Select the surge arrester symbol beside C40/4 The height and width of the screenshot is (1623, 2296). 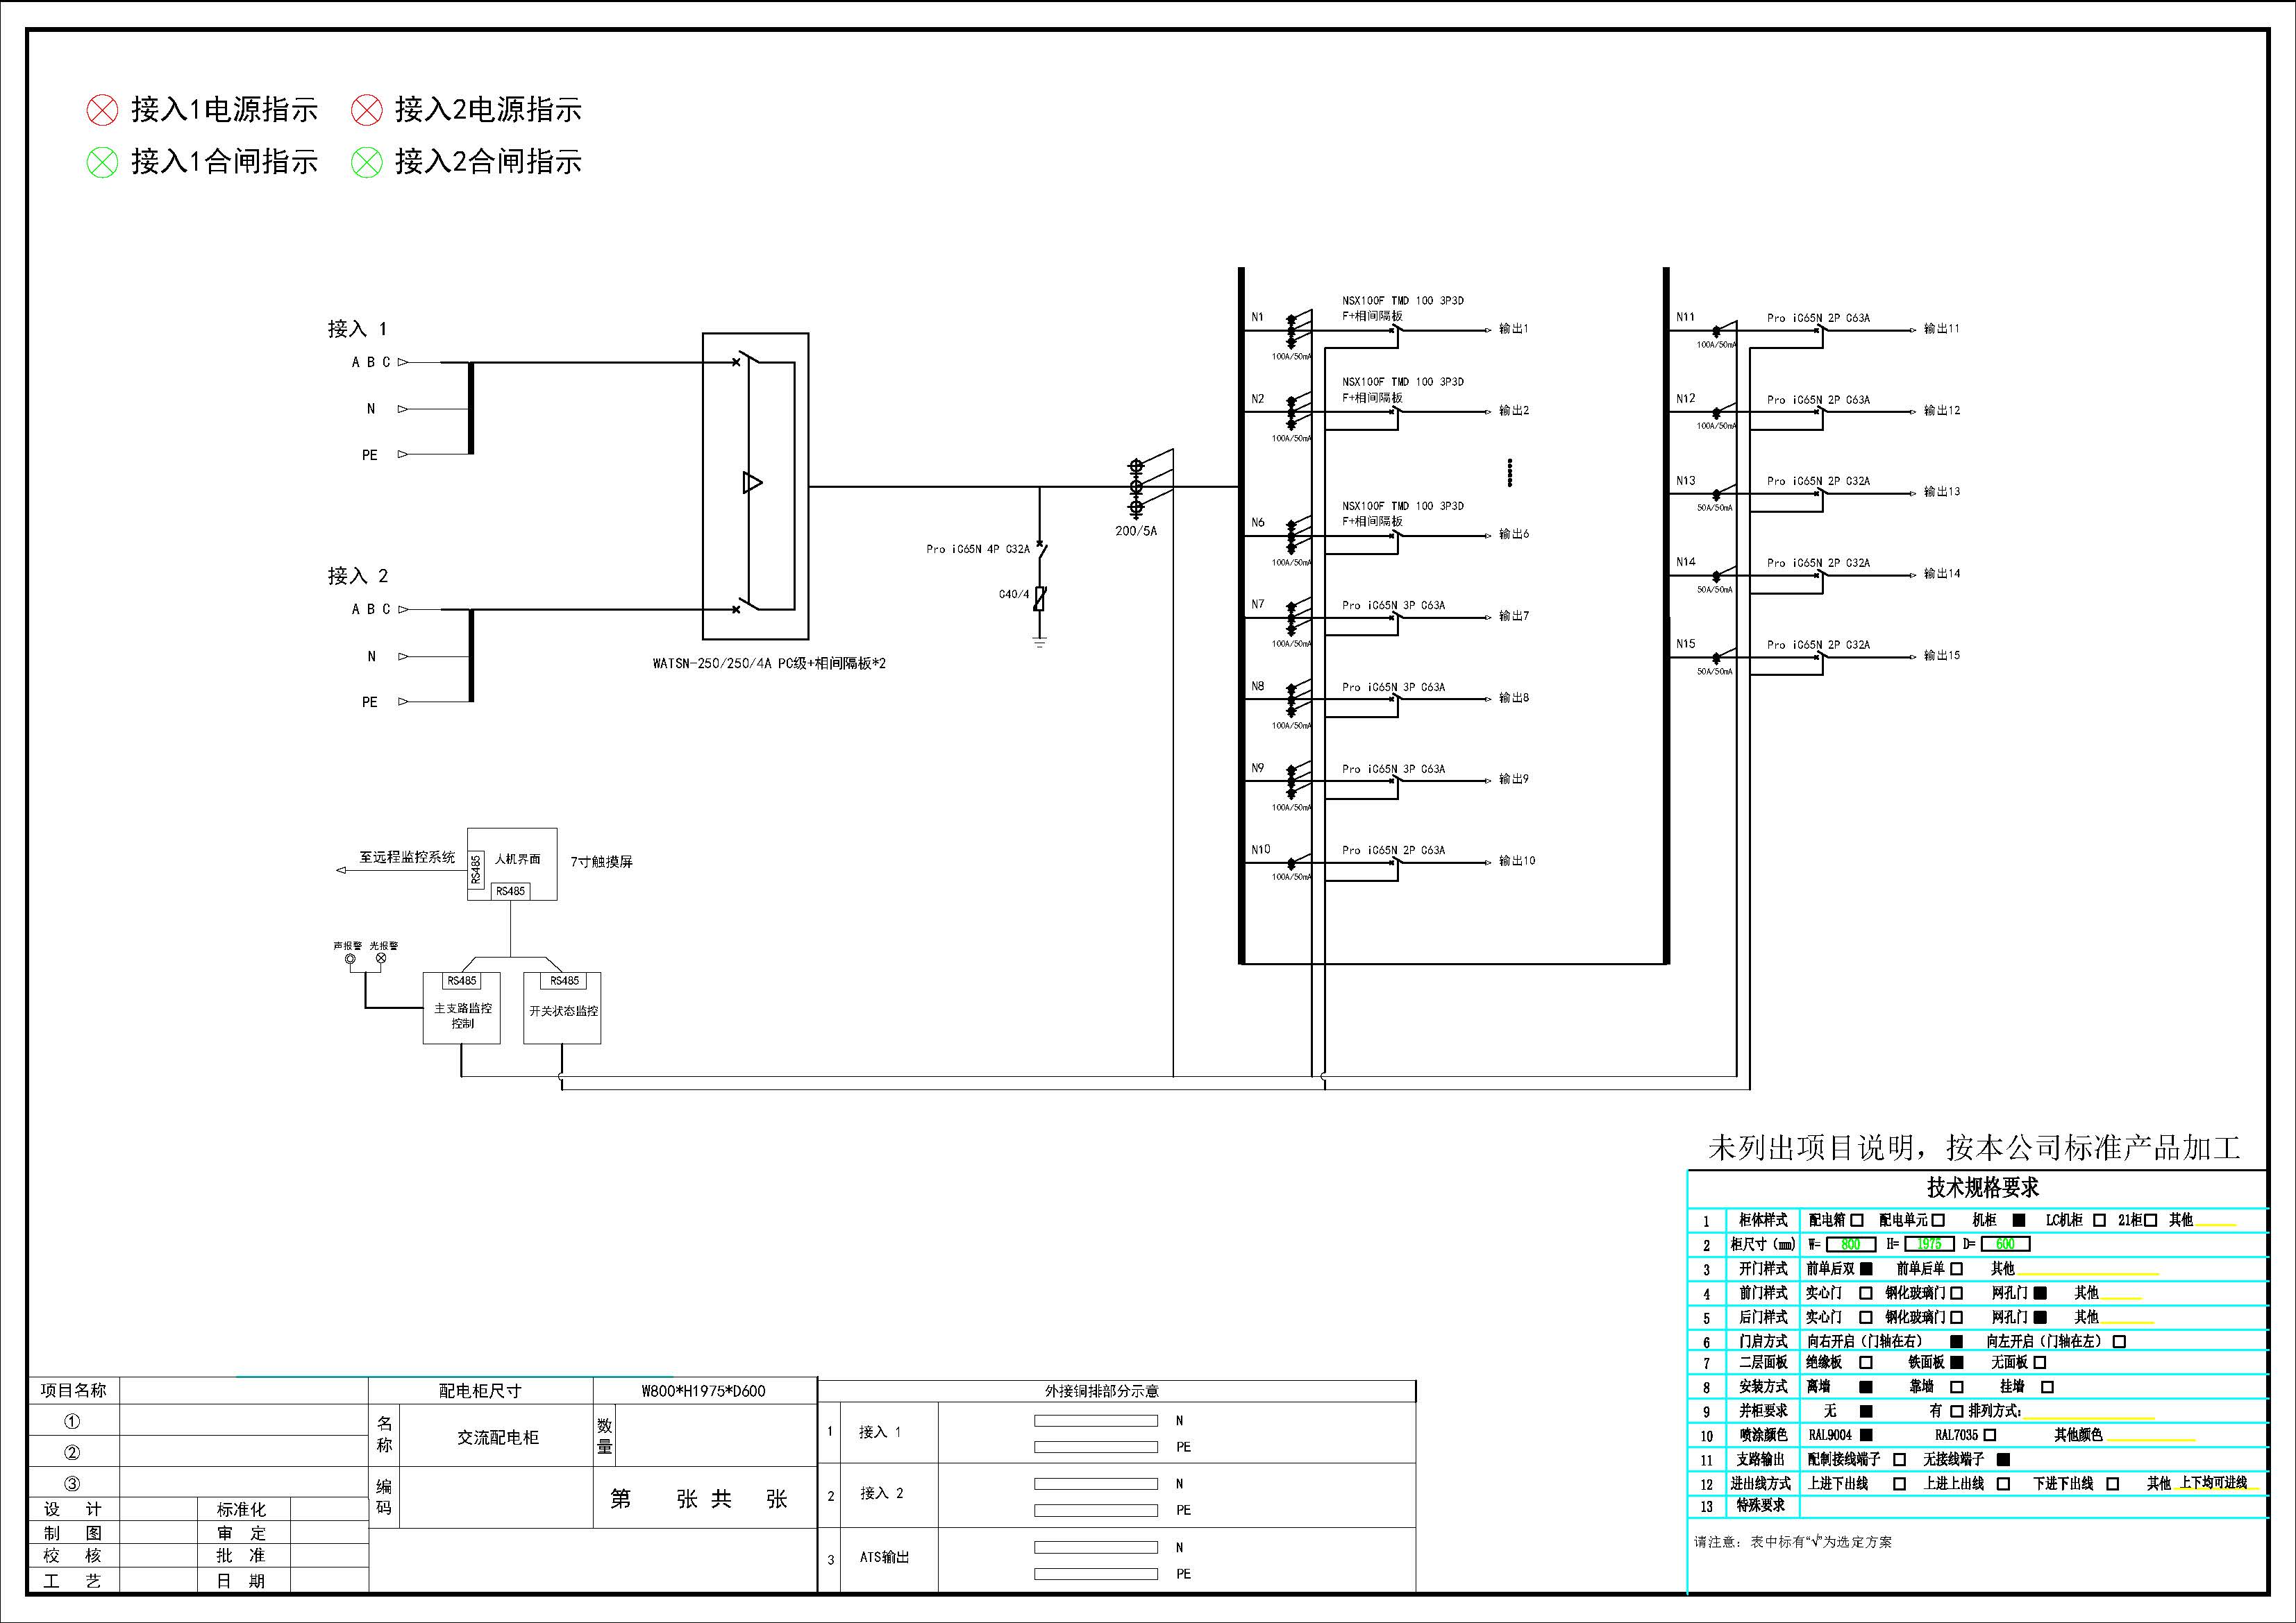tap(1040, 599)
